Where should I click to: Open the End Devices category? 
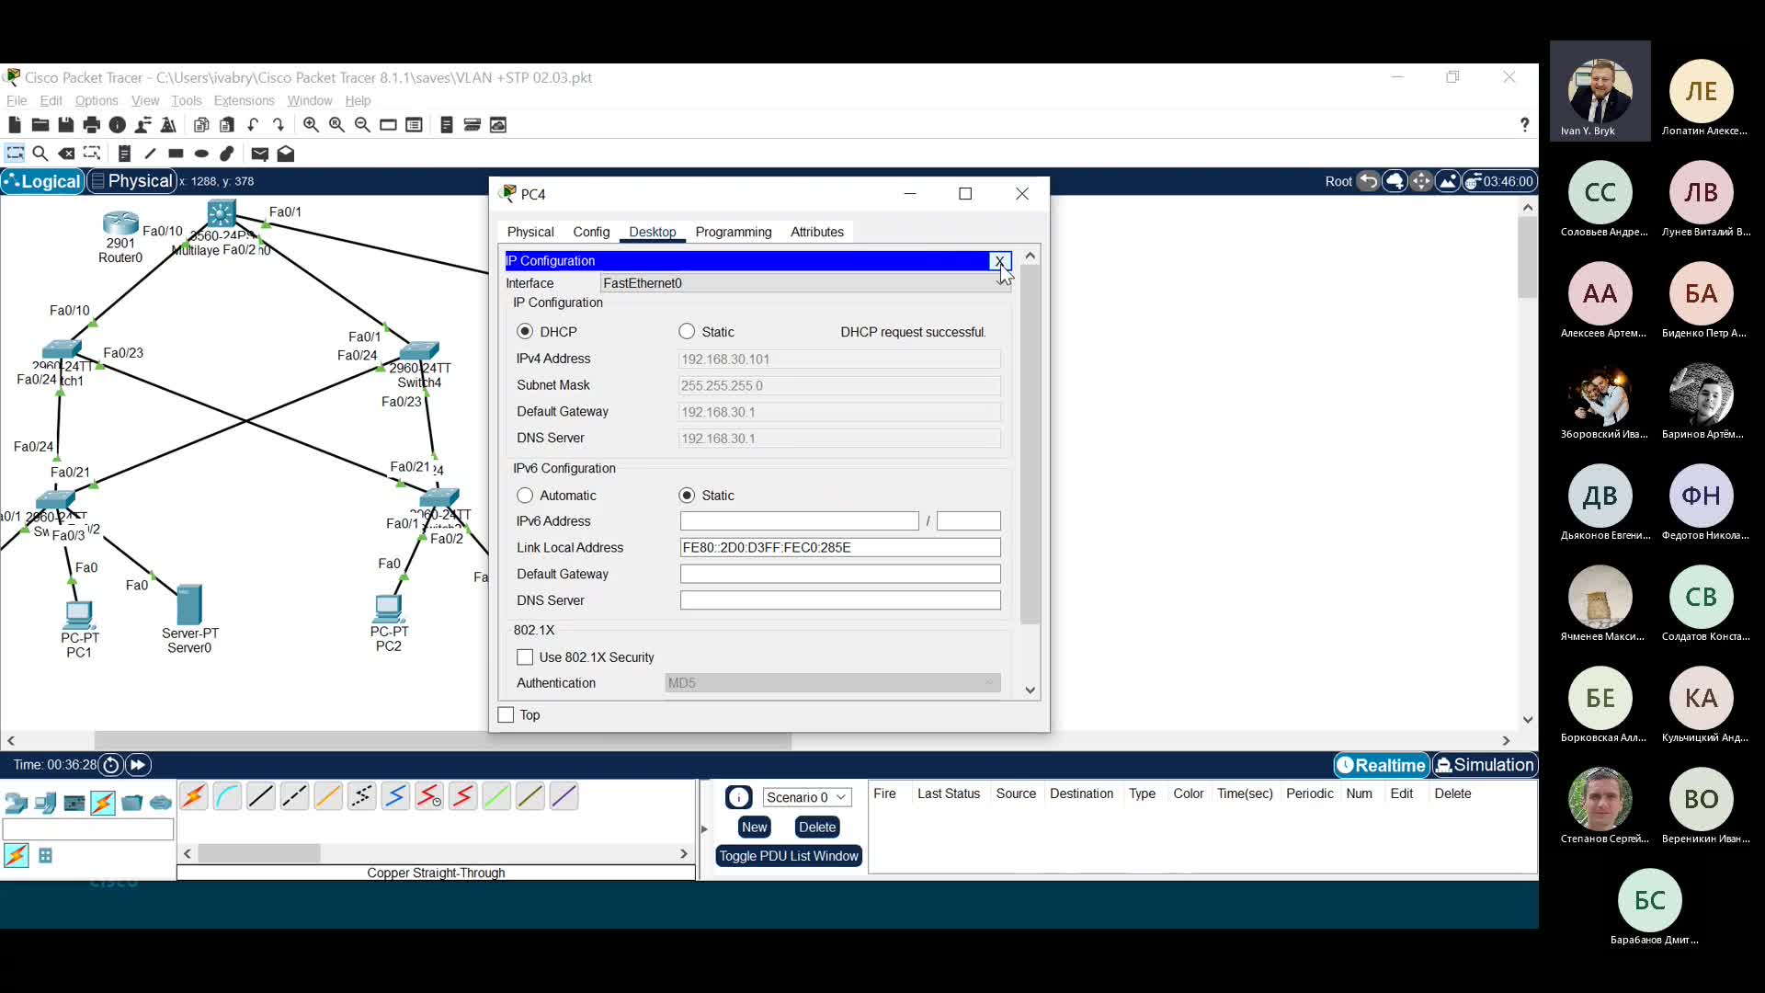pos(45,803)
